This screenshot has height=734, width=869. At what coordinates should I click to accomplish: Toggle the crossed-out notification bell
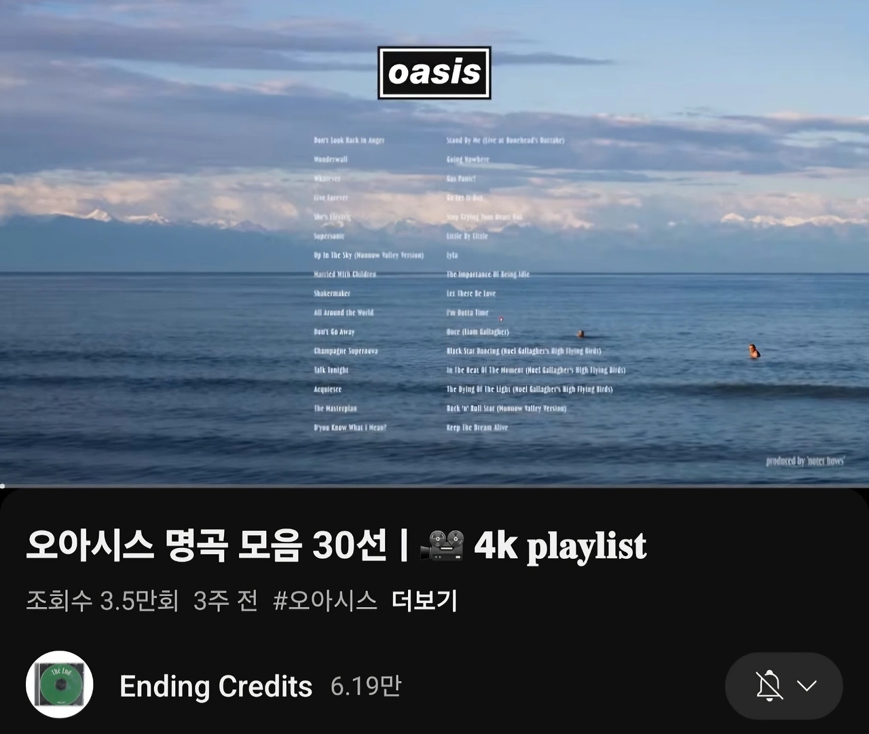(770, 686)
